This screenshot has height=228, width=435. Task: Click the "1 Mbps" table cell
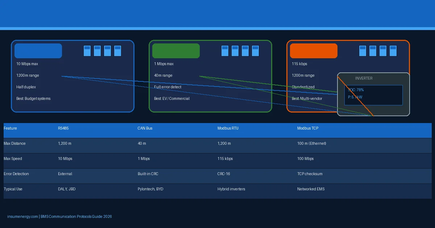coord(144,159)
